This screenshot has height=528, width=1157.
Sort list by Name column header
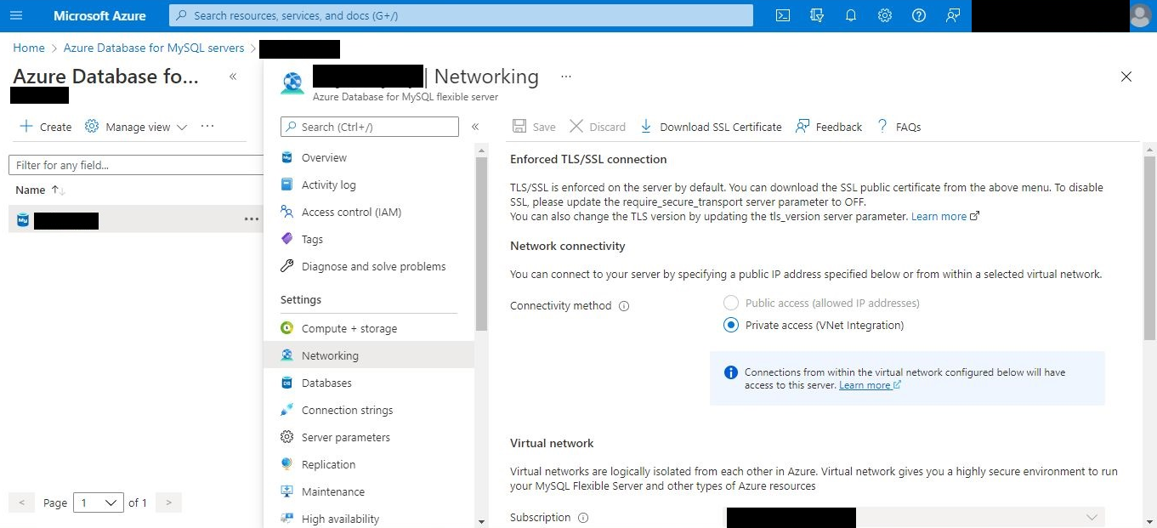tap(41, 190)
